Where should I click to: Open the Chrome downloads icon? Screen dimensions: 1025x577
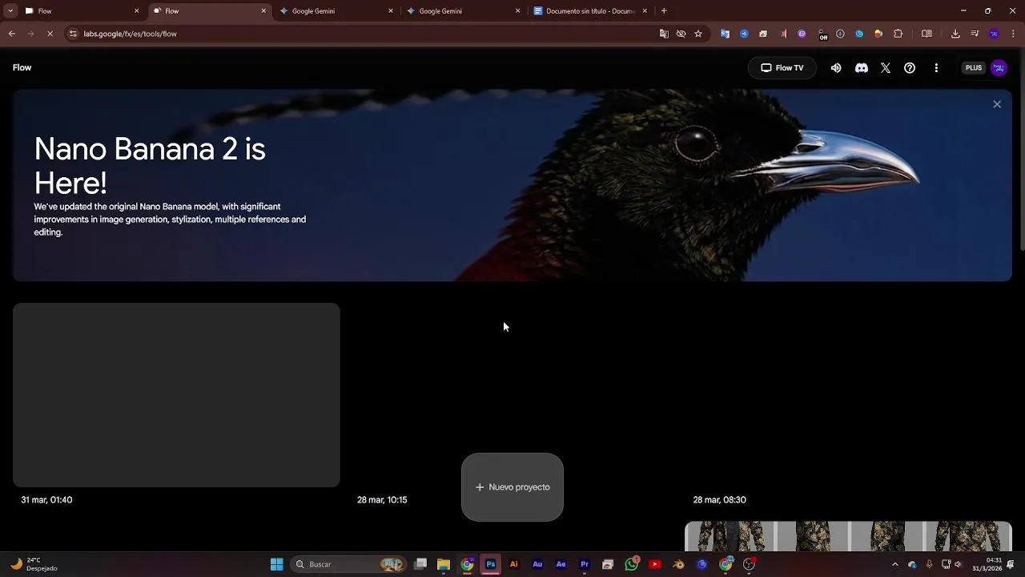click(x=955, y=34)
